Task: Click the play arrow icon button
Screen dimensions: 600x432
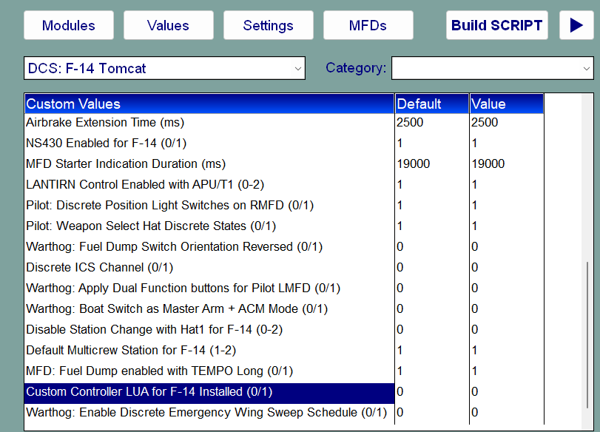Action: pos(576,25)
